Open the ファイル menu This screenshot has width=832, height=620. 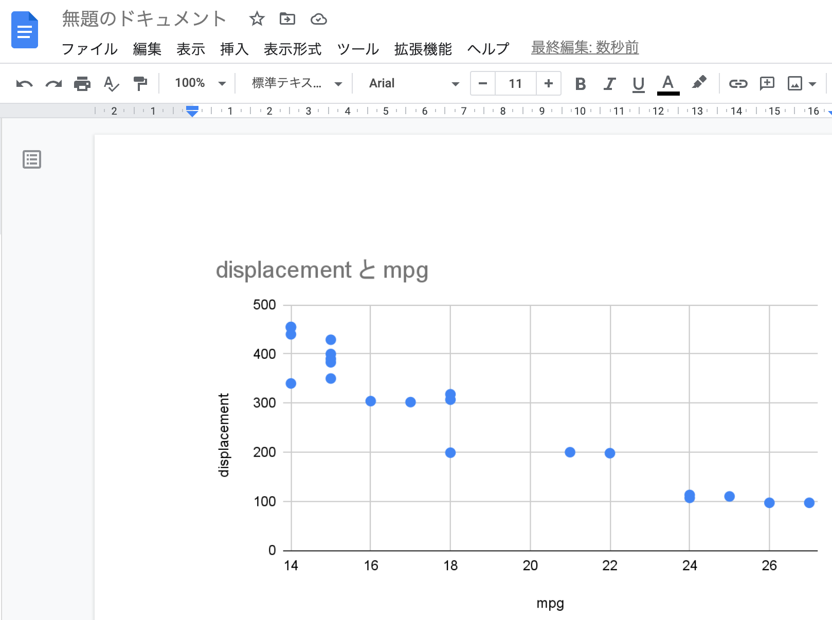tap(89, 49)
